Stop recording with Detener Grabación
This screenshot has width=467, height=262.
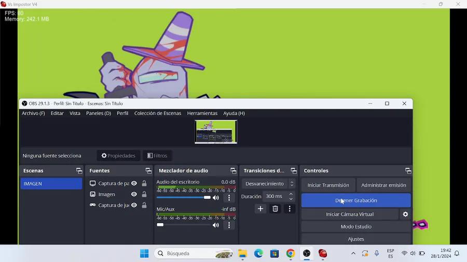(356, 200)
